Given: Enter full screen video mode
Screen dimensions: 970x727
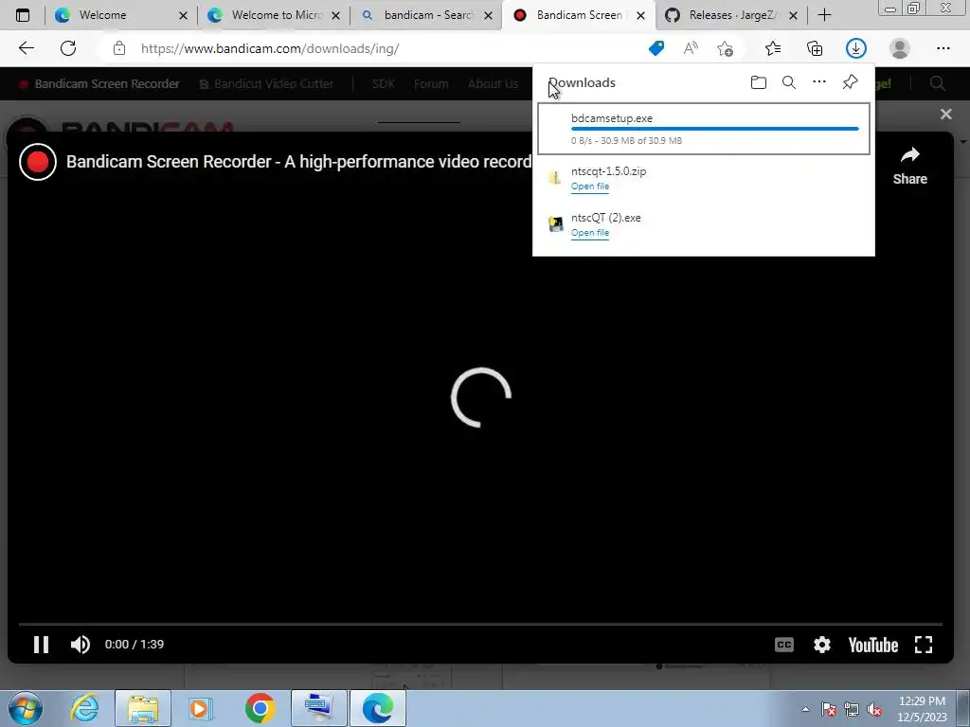Looking at the screenshot, I should (x=924, y=645).
